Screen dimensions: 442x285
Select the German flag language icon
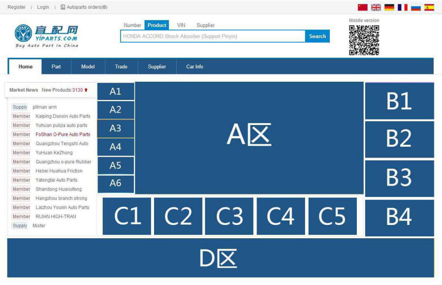[389, 7]
